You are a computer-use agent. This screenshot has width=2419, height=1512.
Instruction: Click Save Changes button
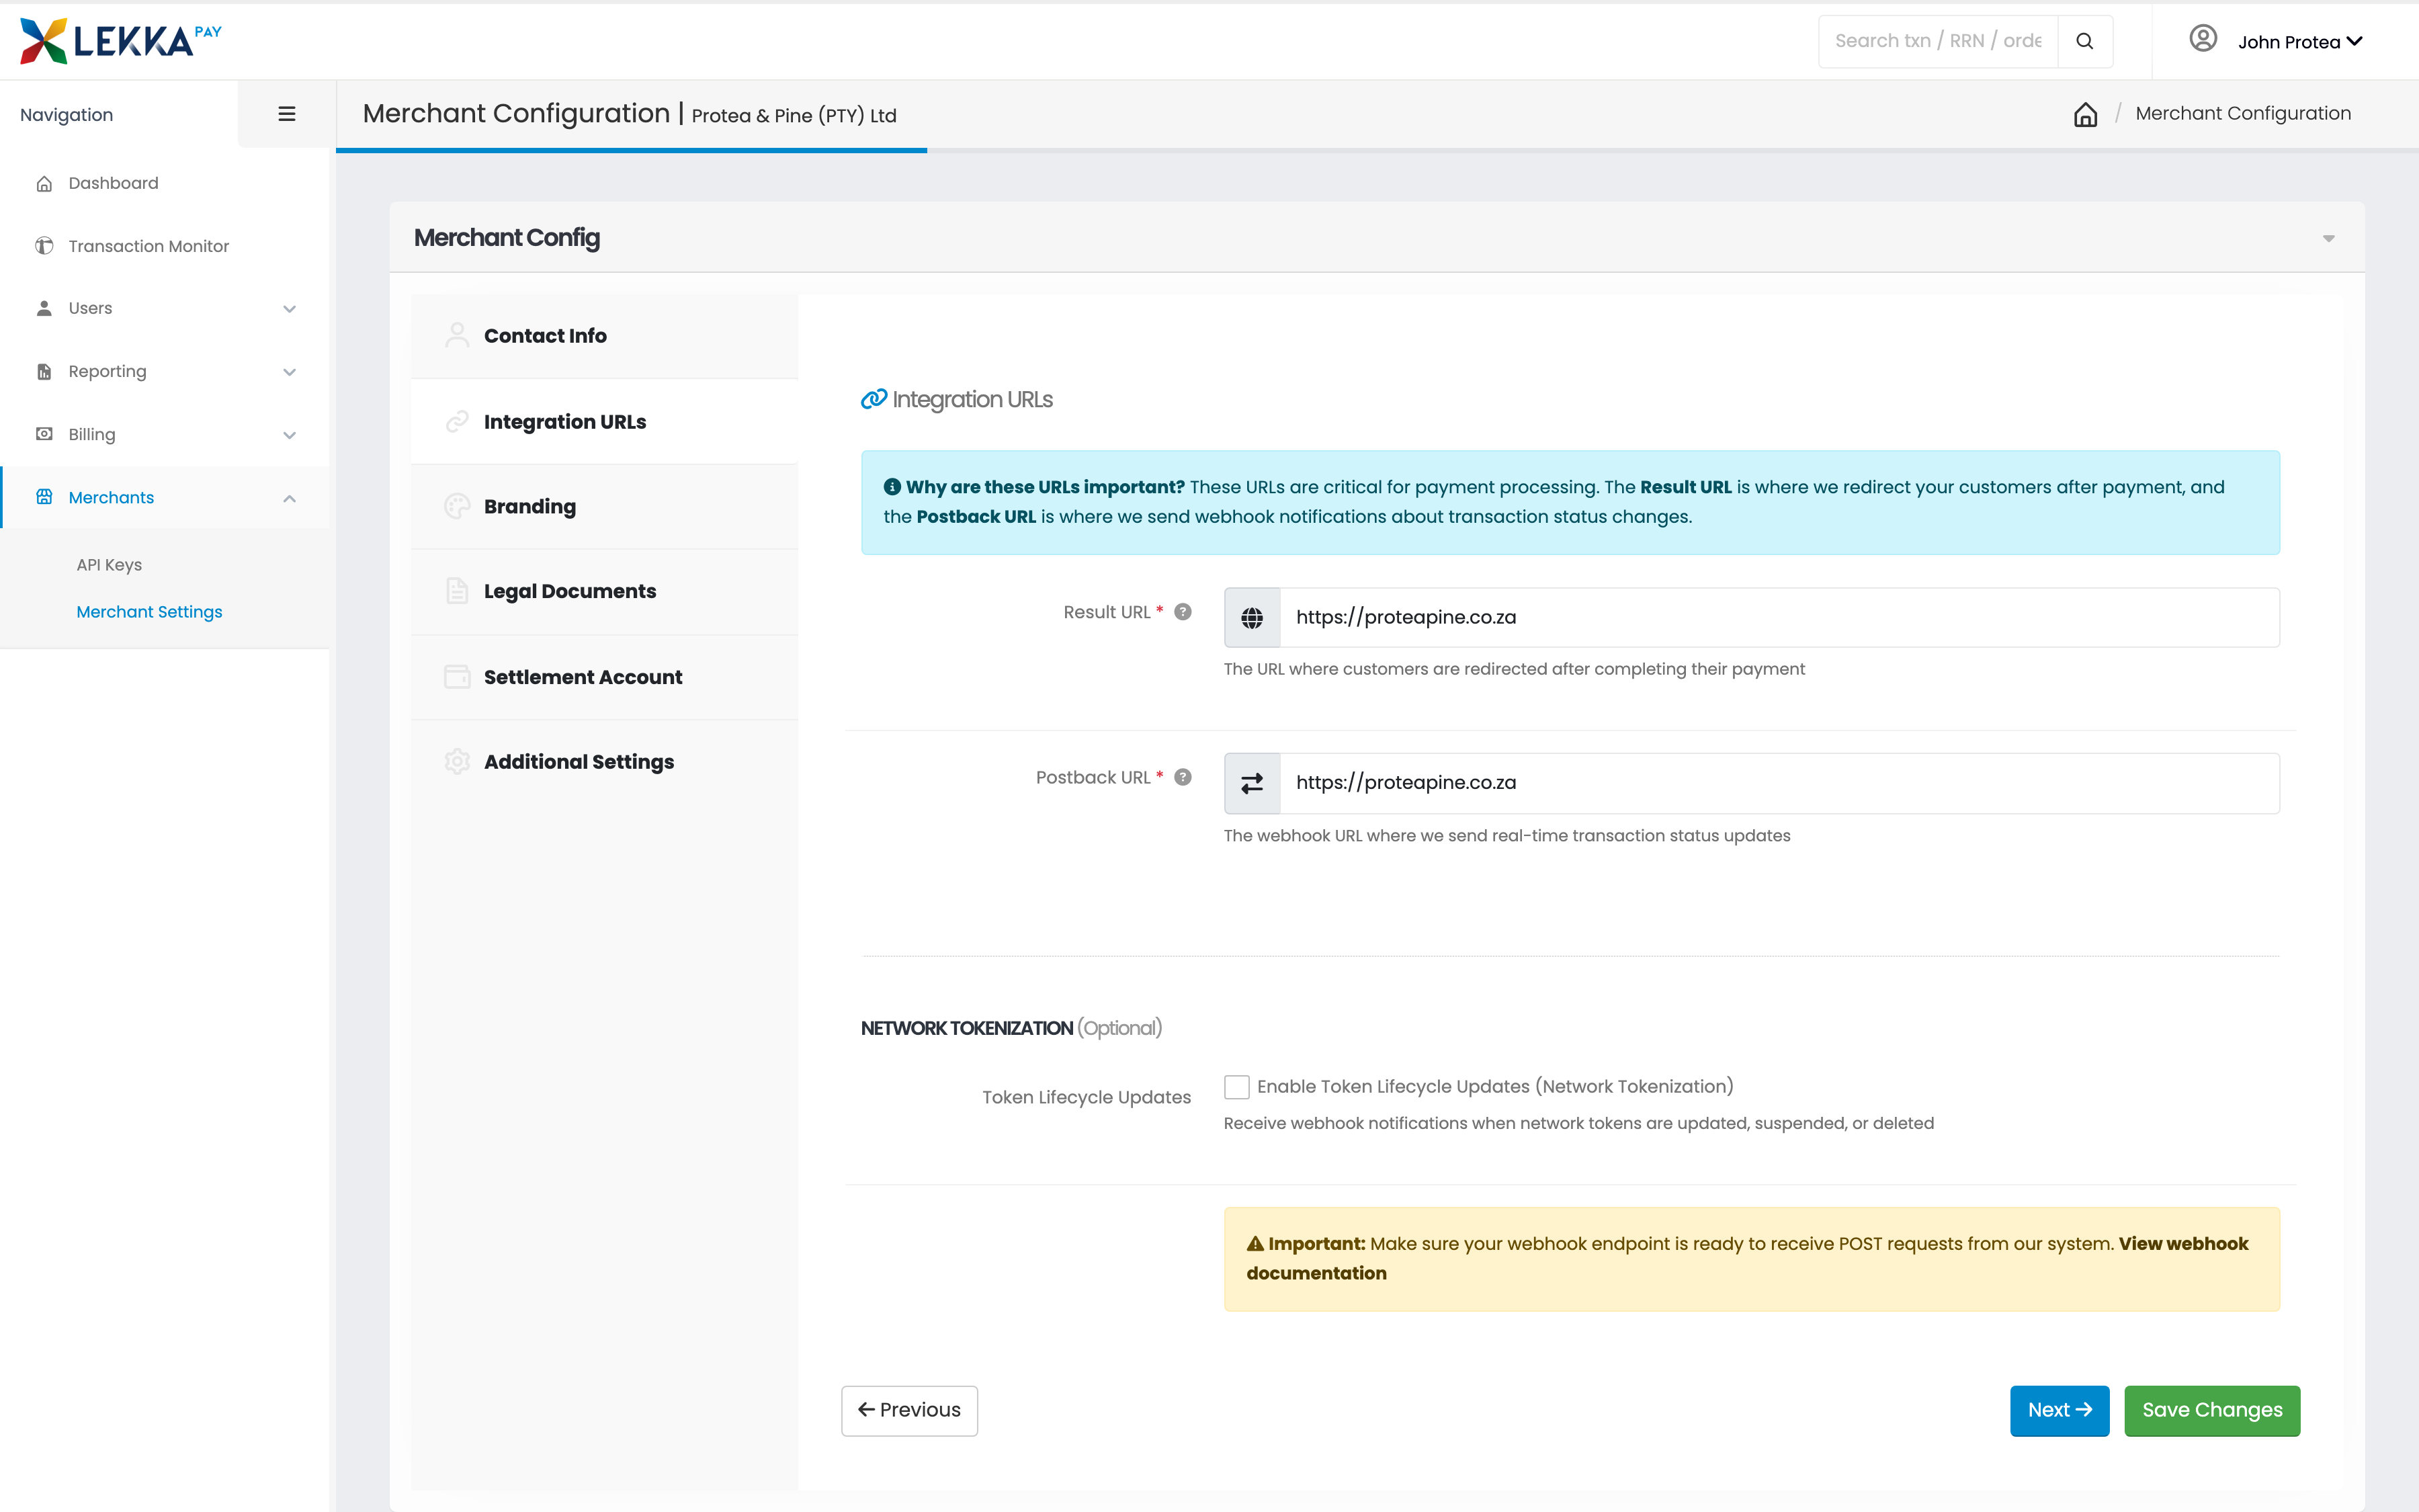point(2212,1410)
